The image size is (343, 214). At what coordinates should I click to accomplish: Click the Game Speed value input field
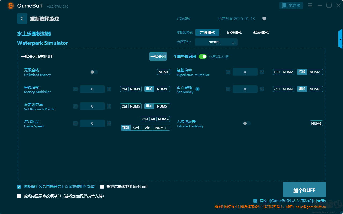click(x=92, y=123)
